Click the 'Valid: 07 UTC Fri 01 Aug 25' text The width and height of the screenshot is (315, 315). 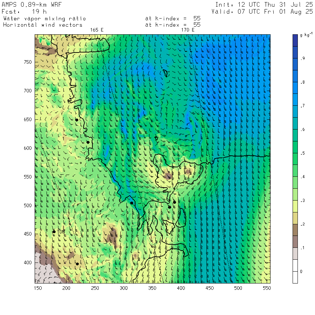[x=262, y=12]
